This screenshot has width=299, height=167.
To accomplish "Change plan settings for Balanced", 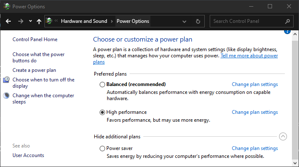I will click(255, 84).
